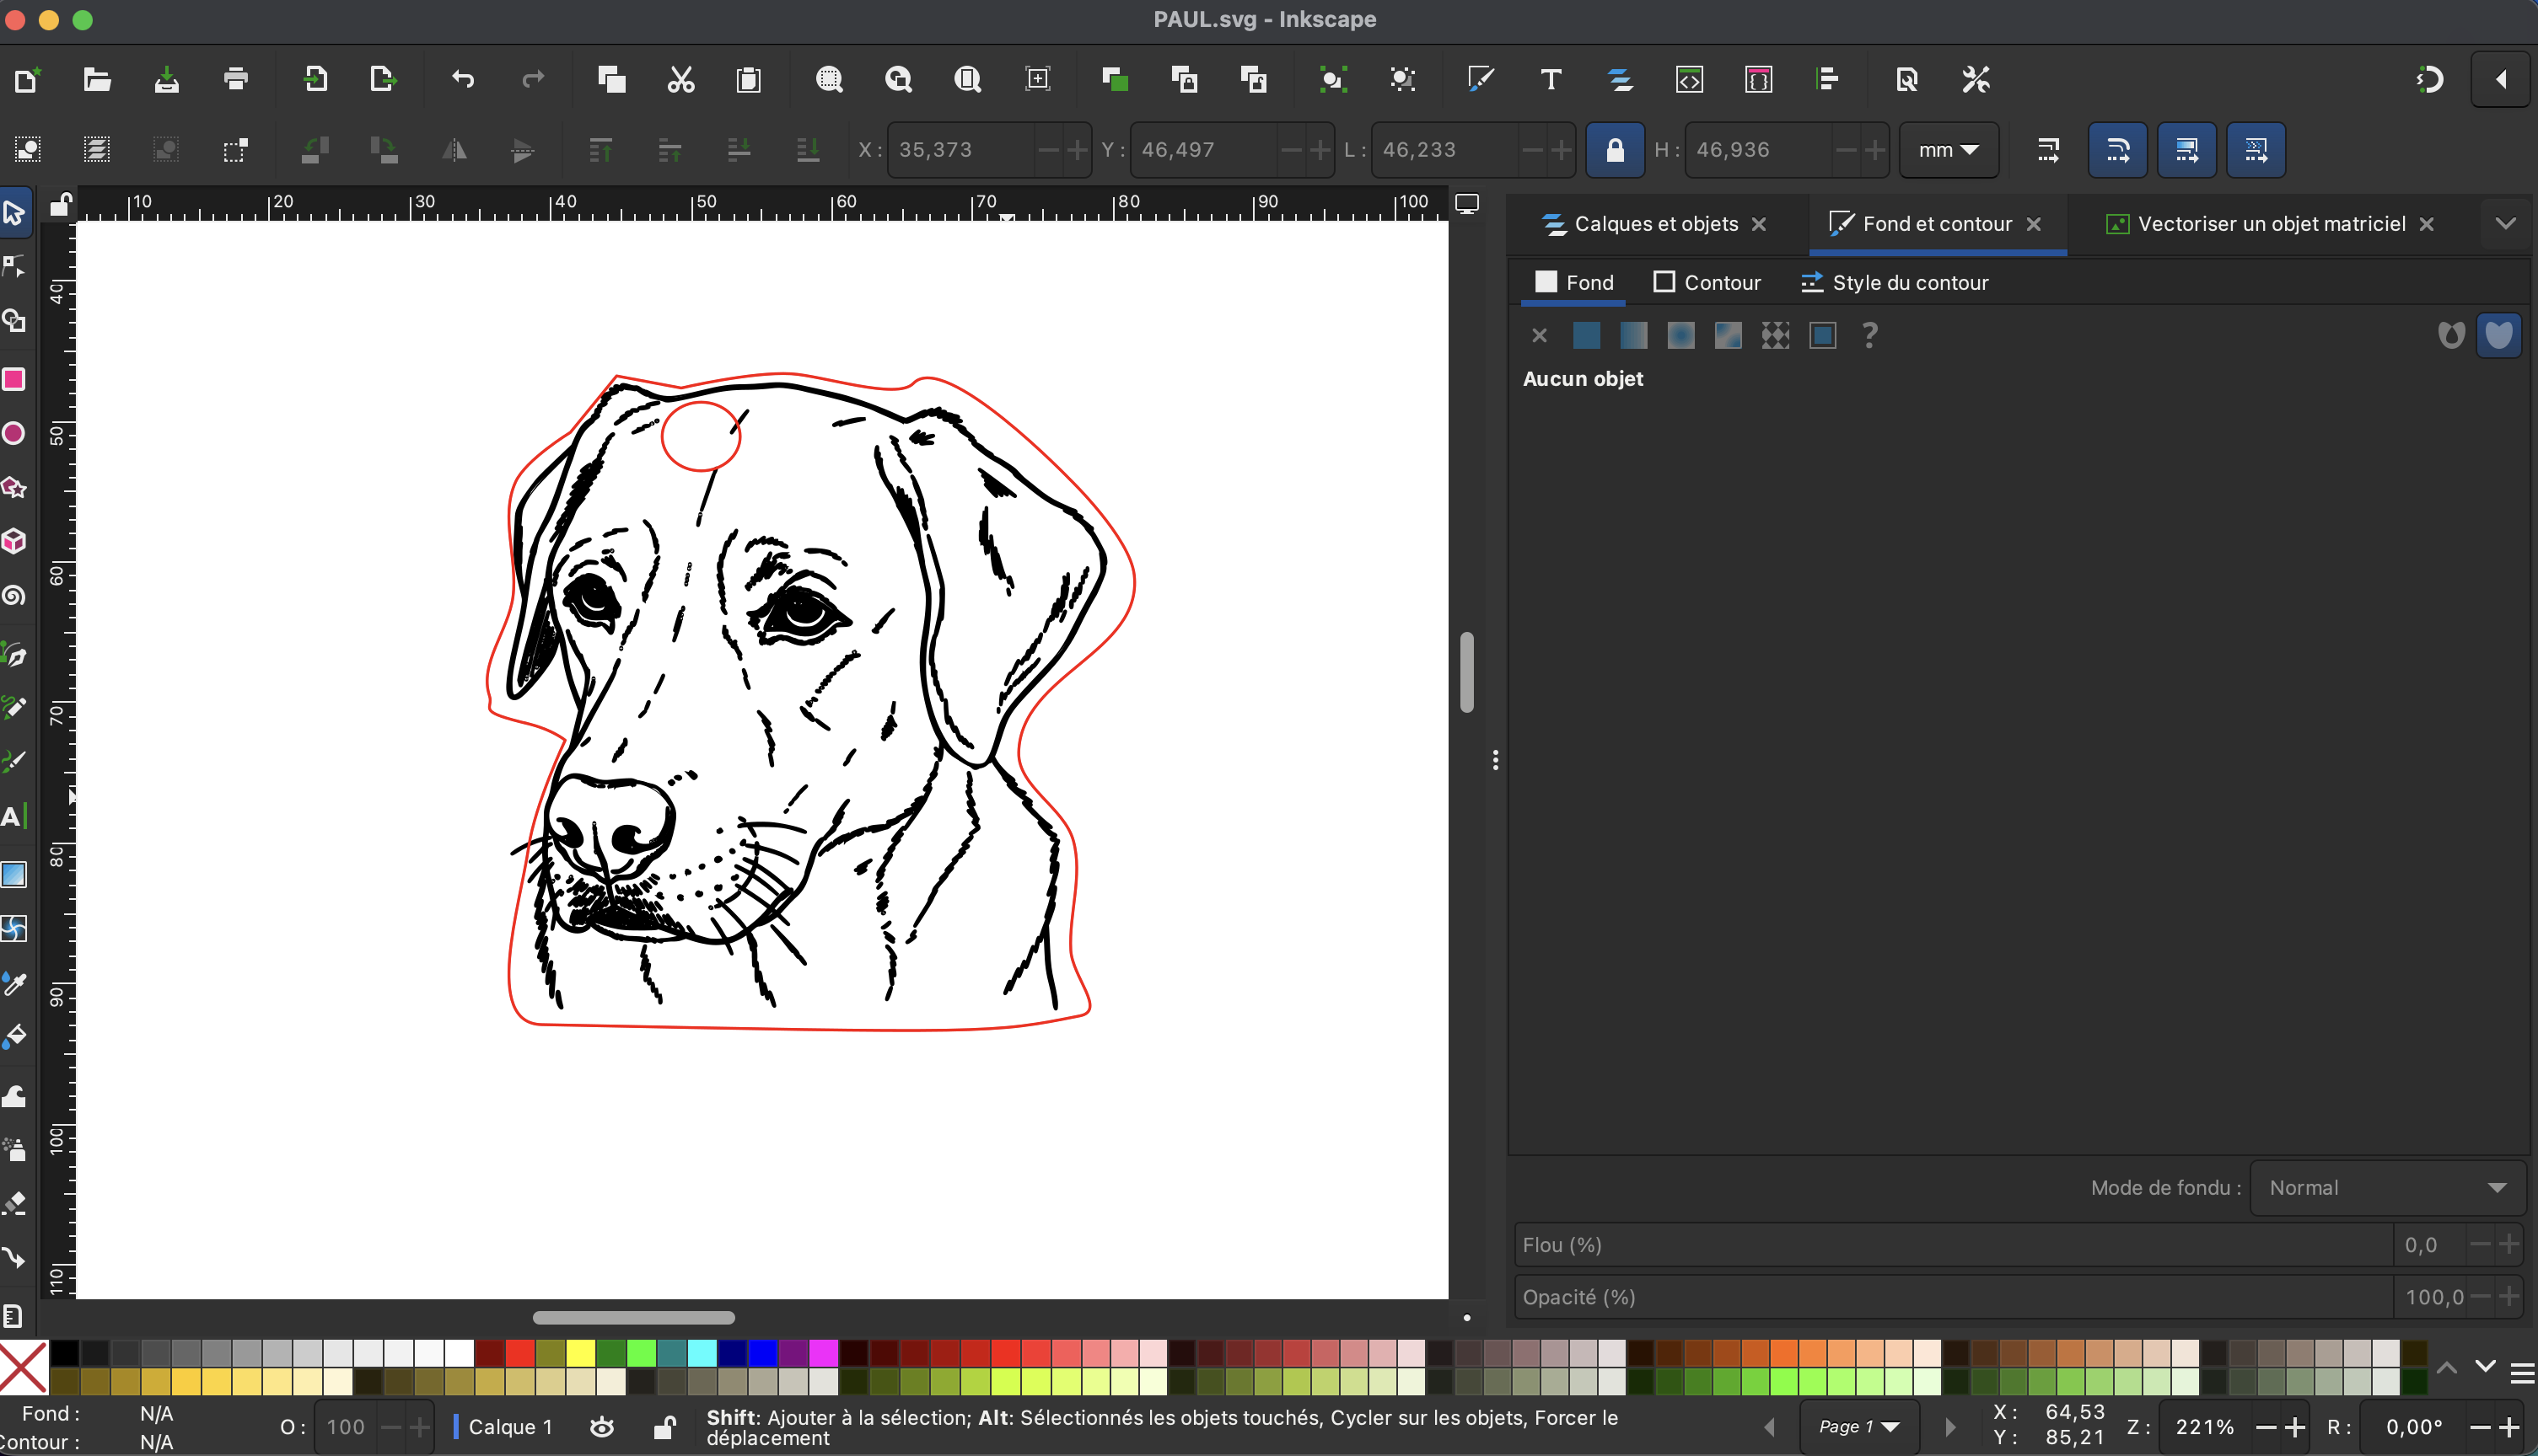The width and height of the screenshot is (2538, 1456).
Task: Select the flat color fill button
Action: click(x=1586, y=336)
